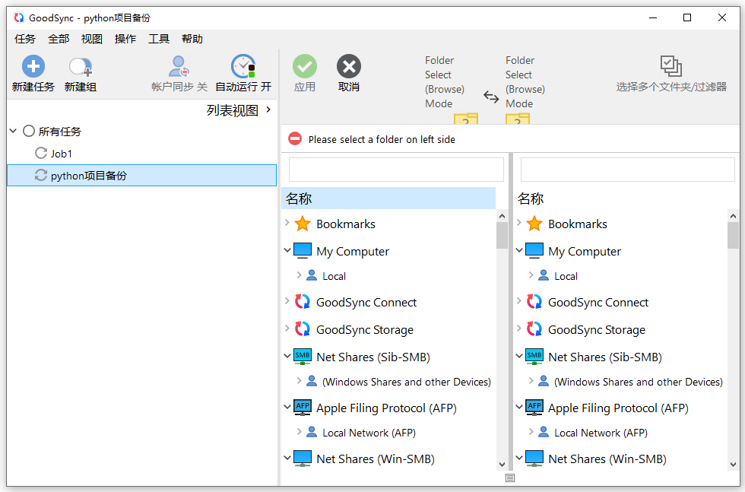Screen dimensions: 745x492
Task: Click the Cancel (取消) X icon
Action: pyautogui.click(x=349, y=66)
